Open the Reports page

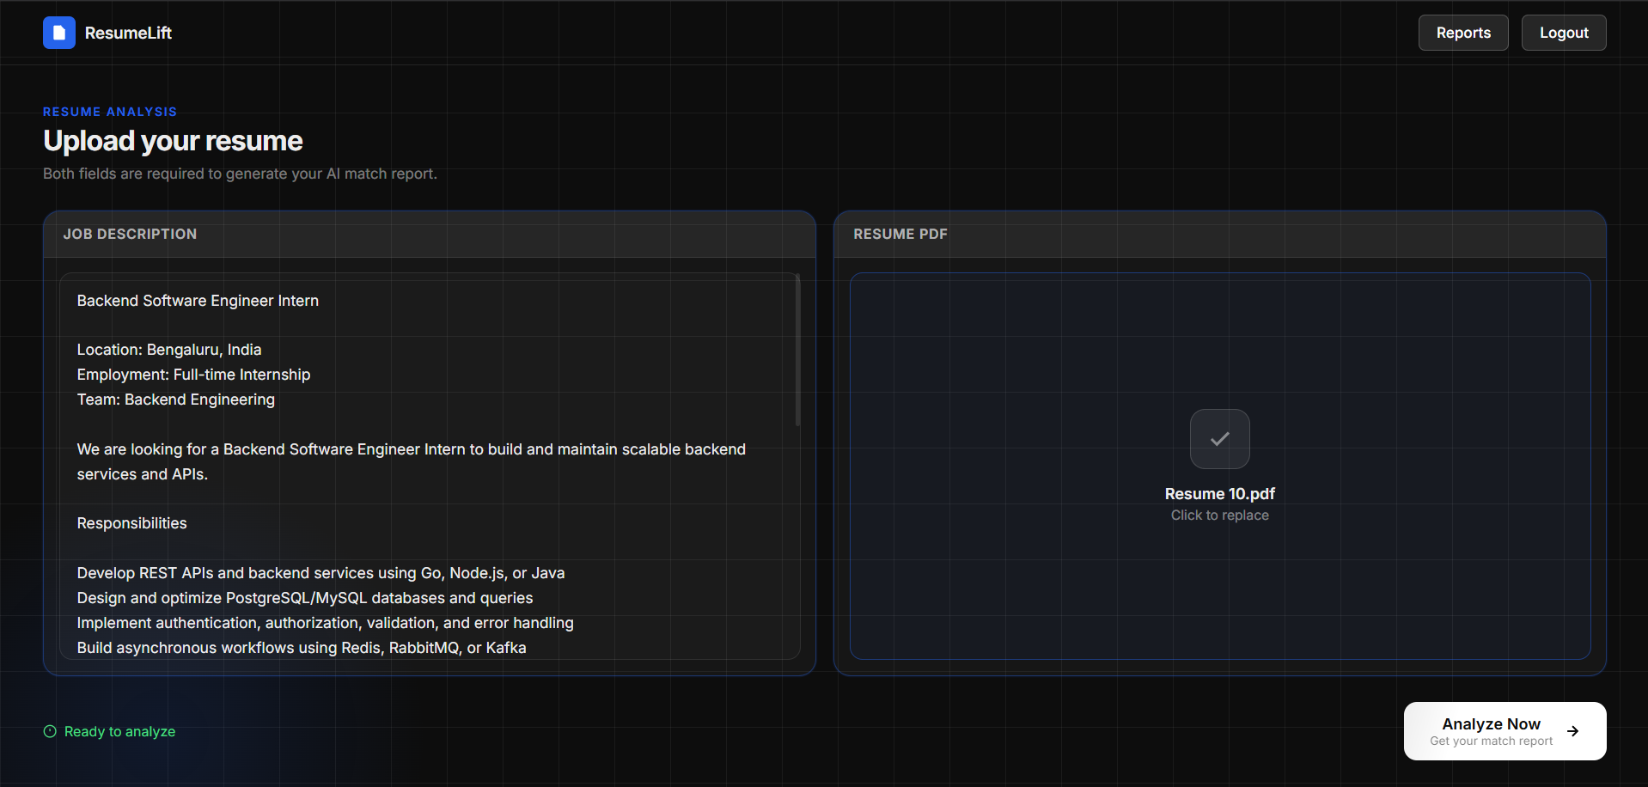1463,33
